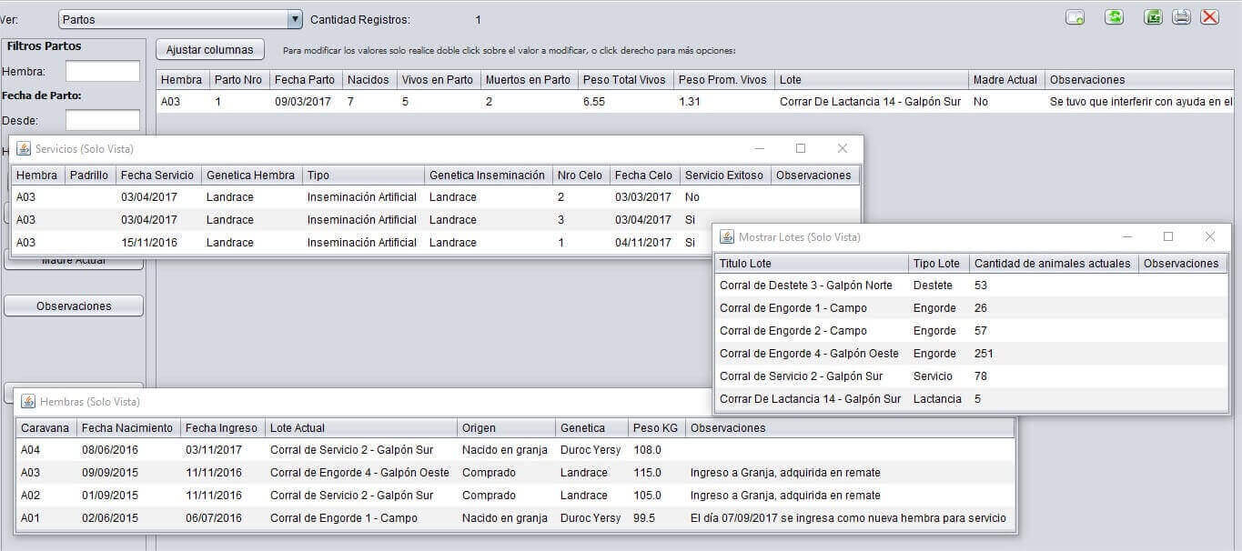Click the green refresh icon

click(x=1114, y=17)
